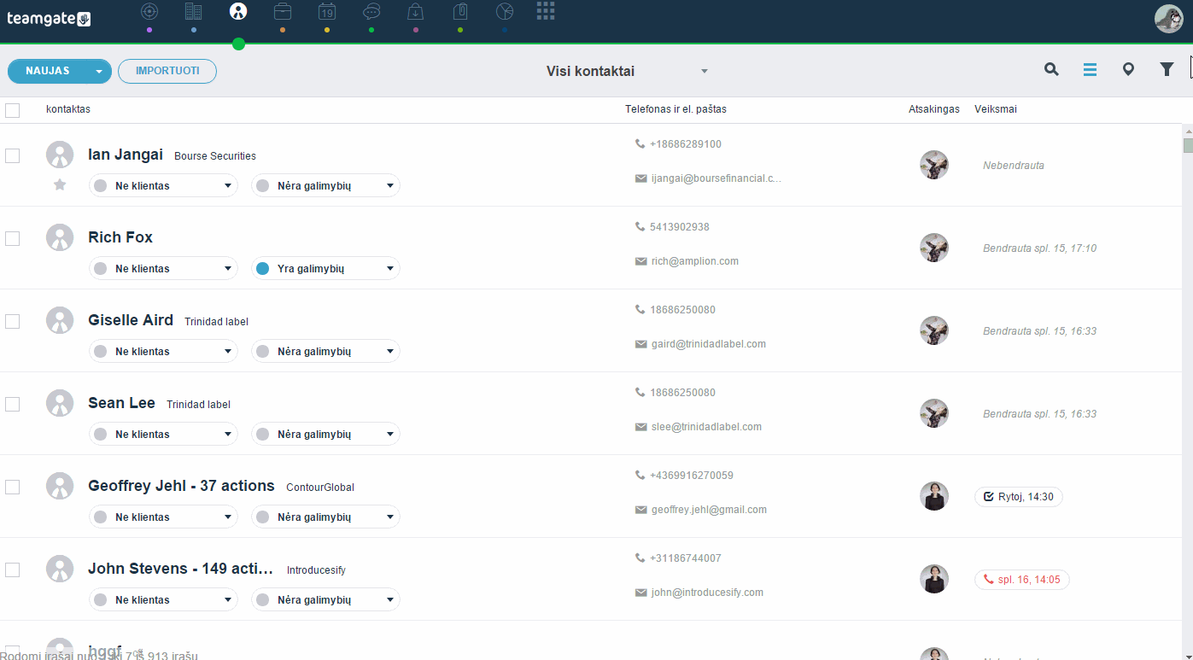The height and width of the screenshot is (660, 1193).
Task: Expand the NAUJAS button dropdown arrow
Action: pos(99,72)
